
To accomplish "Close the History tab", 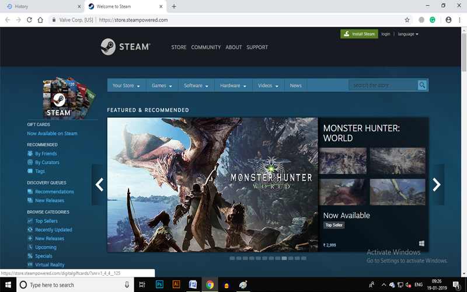I will pos(79,6).
